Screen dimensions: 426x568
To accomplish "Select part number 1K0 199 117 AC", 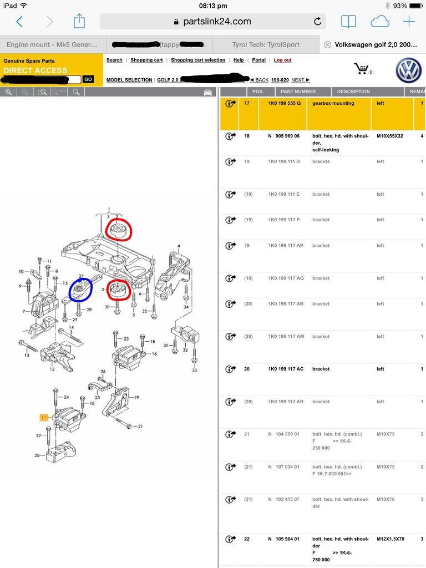I will (286, 369).
